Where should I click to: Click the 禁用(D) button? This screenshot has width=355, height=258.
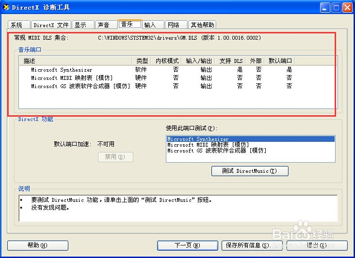(x=115, y=157)
